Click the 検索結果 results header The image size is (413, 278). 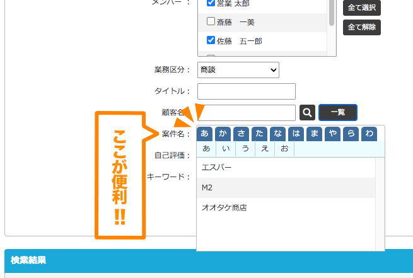209,260
